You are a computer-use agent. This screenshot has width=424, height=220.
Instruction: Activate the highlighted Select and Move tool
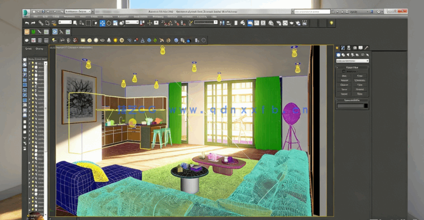[102, 23]
